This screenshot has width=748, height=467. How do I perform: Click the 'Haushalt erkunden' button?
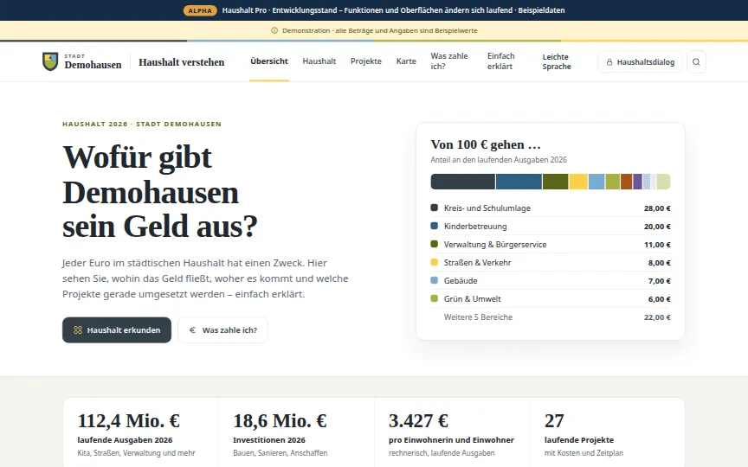pos(117,329)
